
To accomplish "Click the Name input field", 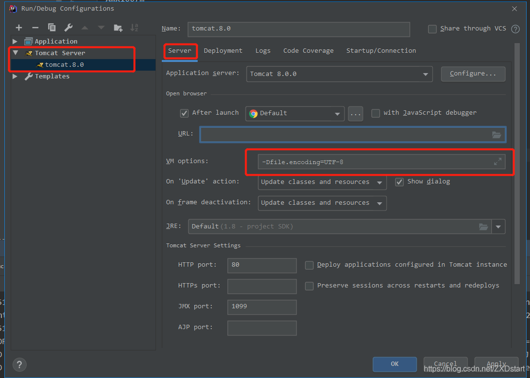I will [x=299, y=29].
